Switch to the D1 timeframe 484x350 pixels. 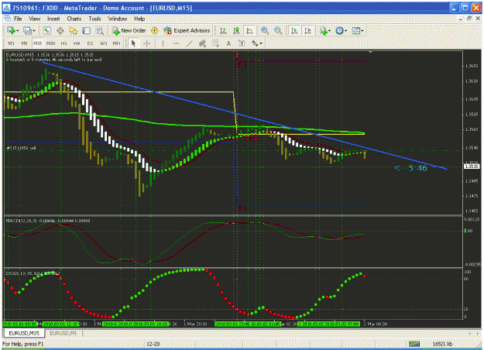pos(90,43)
